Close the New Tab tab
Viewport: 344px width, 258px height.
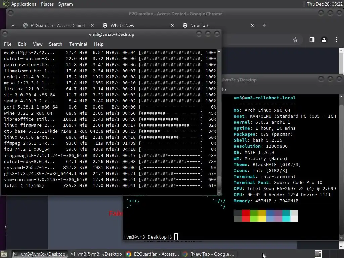[252, 25]
